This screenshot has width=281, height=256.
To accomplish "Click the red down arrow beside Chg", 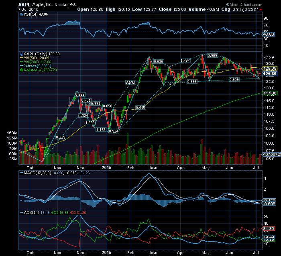I will point(261,10).
